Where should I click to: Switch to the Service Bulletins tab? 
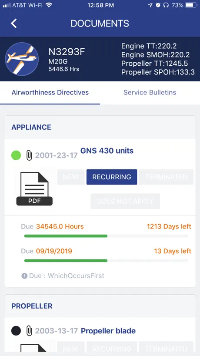tap(150, 92)
